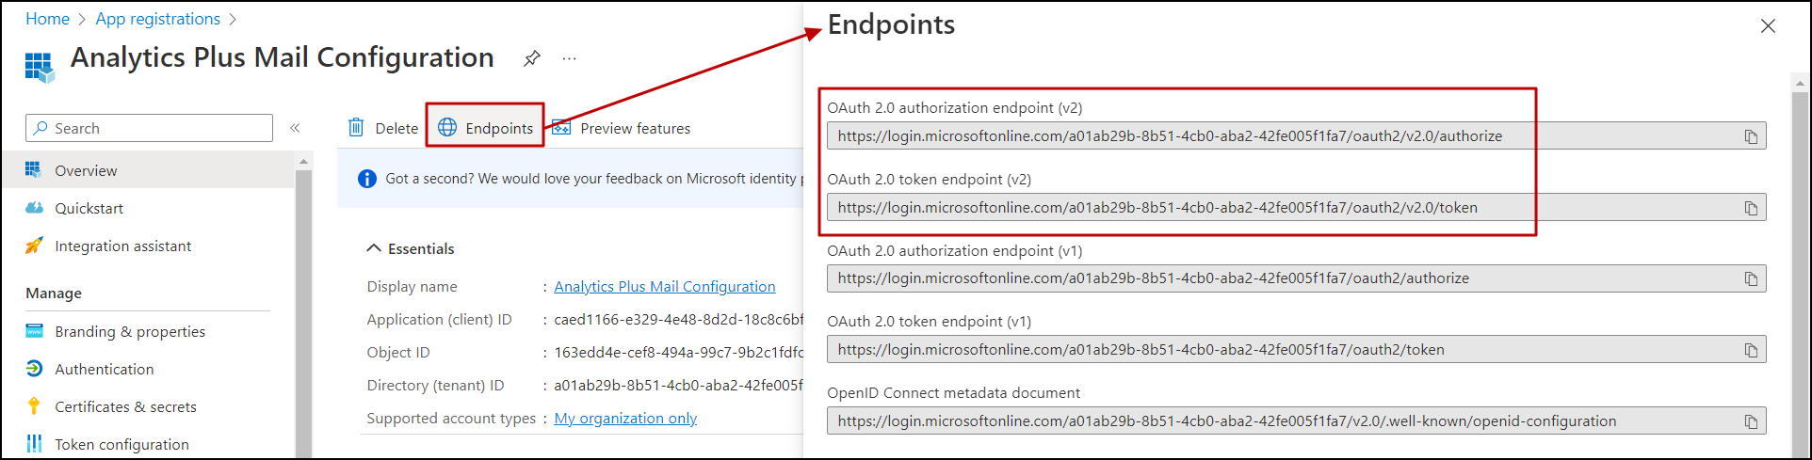Image resolution: width=1812 pixels, height=460 pixels.
Task: Open the Analytics Plus Mail Configuration display name link
Action: (664, 286)
